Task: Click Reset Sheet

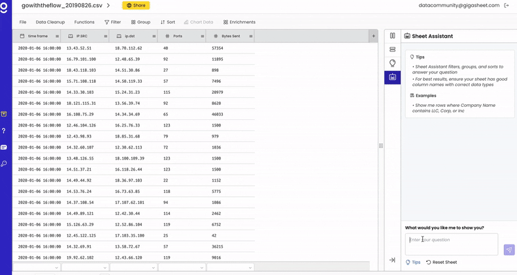Action: pyautogui.click(x=441, y=262)
